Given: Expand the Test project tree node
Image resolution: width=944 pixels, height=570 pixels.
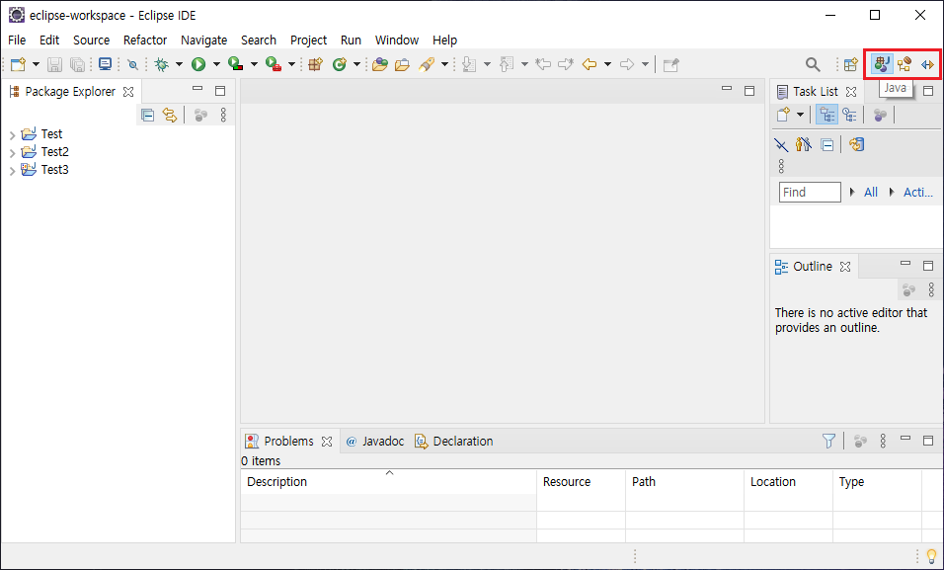Looking at the screenshot, I should coord(12,135).
